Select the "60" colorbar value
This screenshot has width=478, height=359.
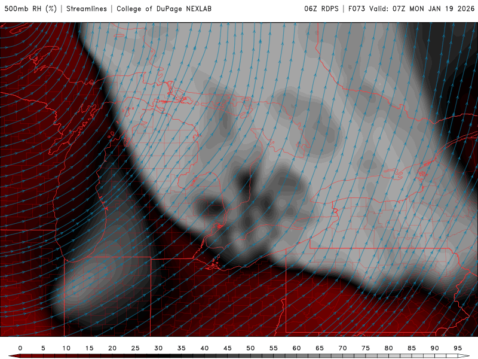pos(296,348)
